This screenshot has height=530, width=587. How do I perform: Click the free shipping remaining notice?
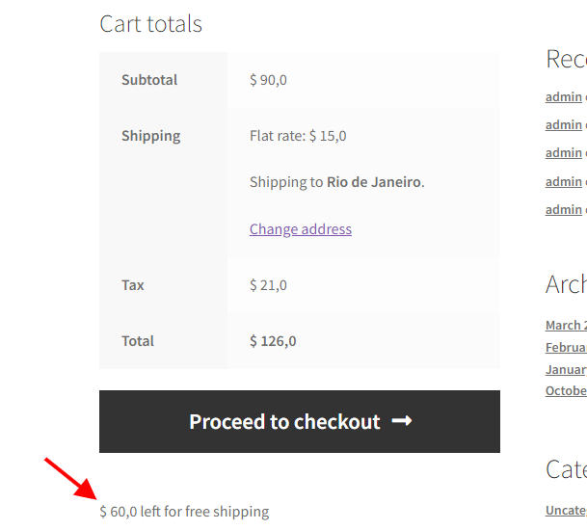coord(184,512)
